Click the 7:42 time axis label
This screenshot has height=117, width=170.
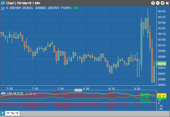[x=35, y=89]
